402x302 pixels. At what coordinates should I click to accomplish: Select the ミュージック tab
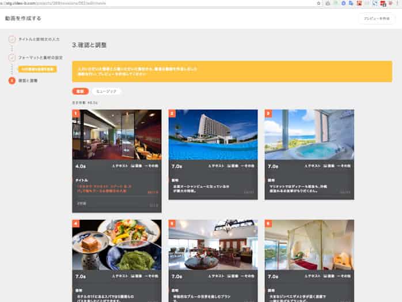107,91
